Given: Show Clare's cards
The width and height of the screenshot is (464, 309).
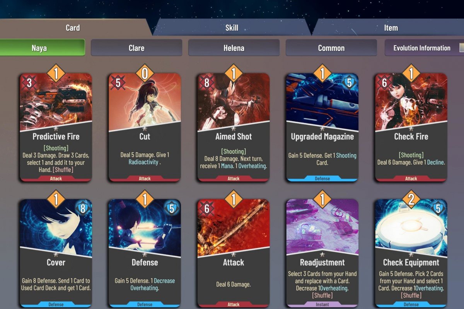Looking at the screenshot, I should click(x=136, y=48).
